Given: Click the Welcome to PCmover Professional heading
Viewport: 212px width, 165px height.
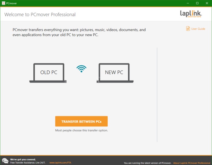Looking at the screenshot, I should [40, 14].
